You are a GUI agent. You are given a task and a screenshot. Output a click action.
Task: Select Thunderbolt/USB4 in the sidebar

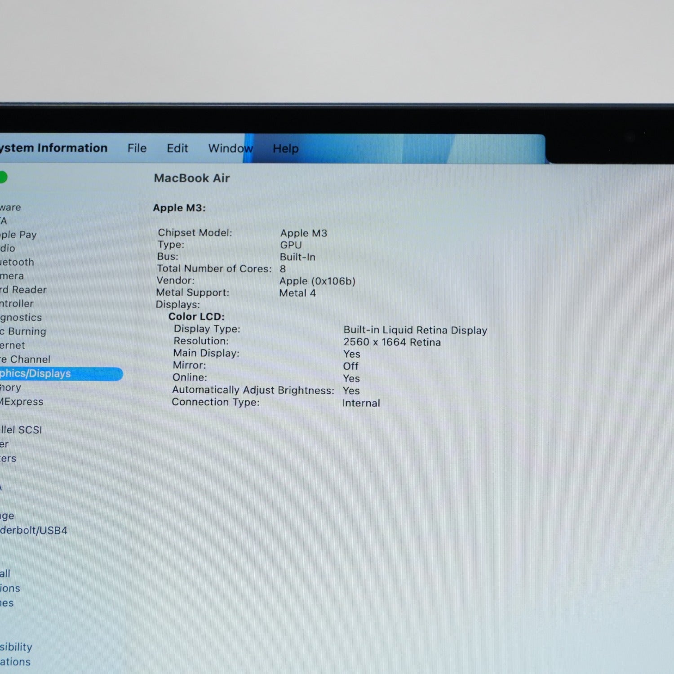34,531
